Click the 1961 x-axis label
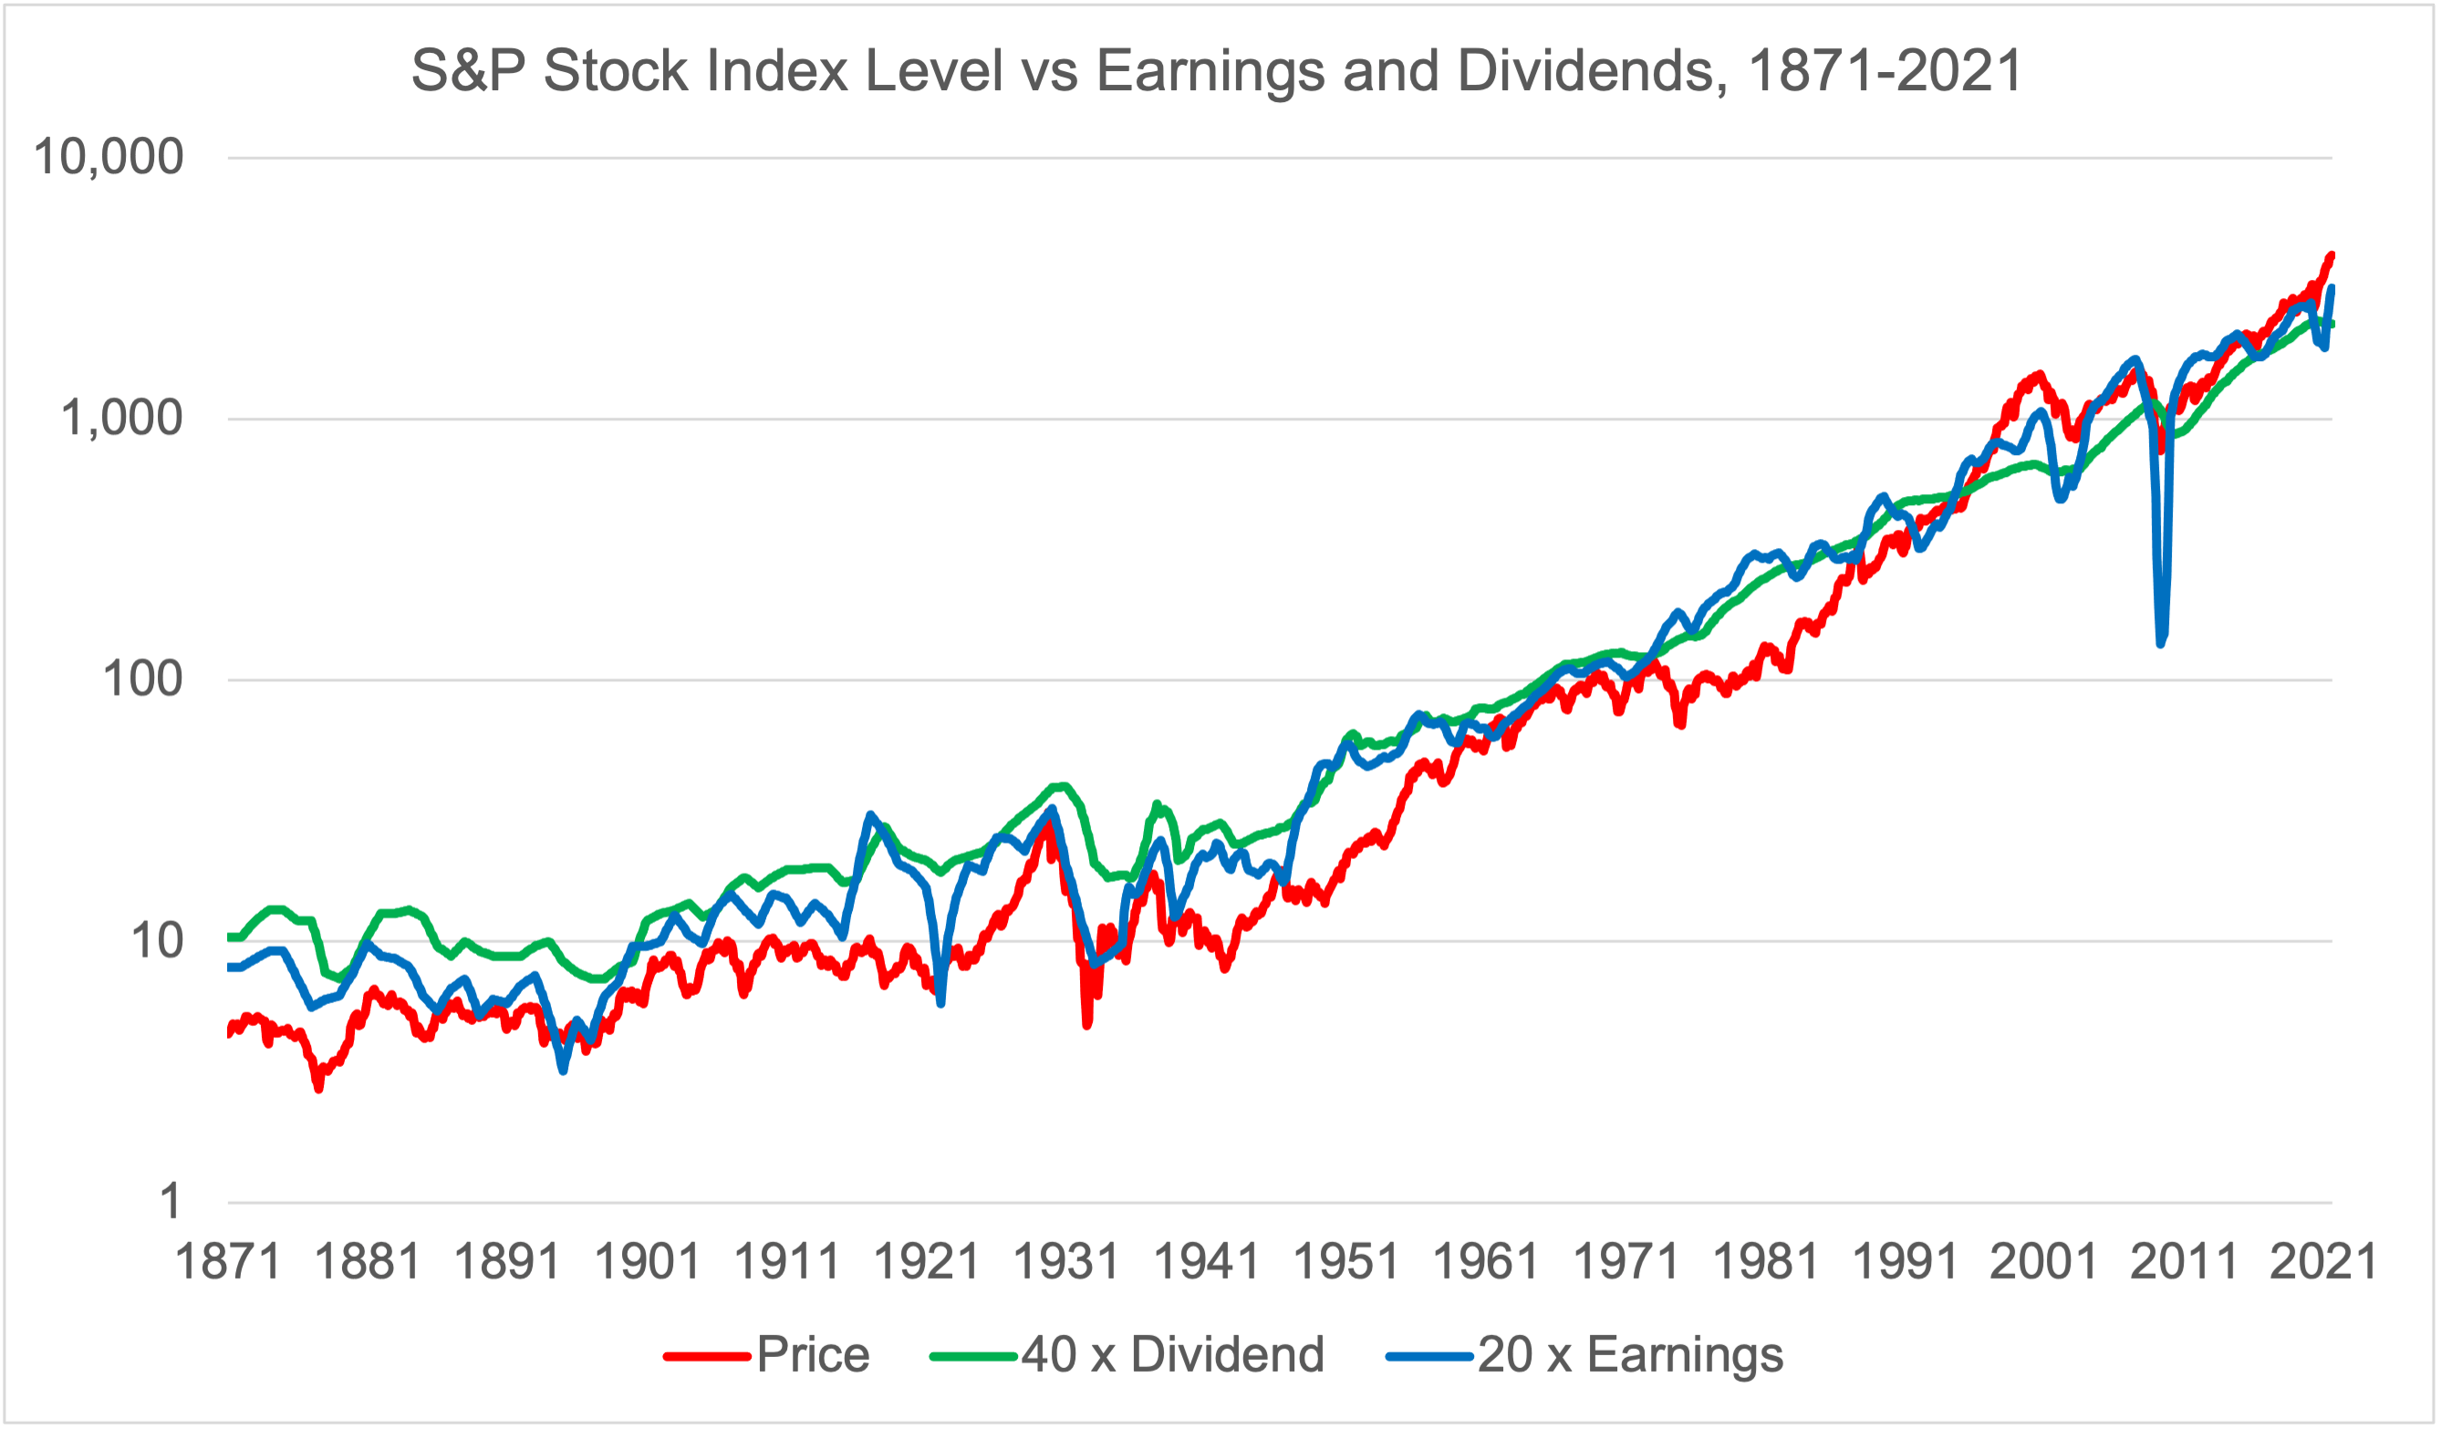The width and height of the screenshot is (2441, 1429). tap(1486, 1263)
